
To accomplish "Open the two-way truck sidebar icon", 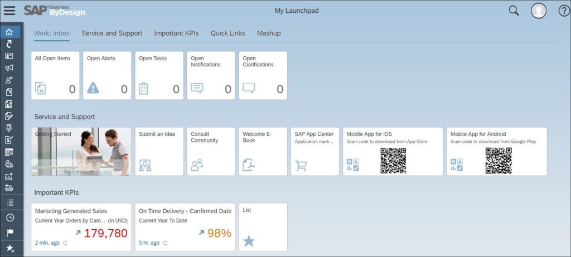I will click(x=9, y=188).
